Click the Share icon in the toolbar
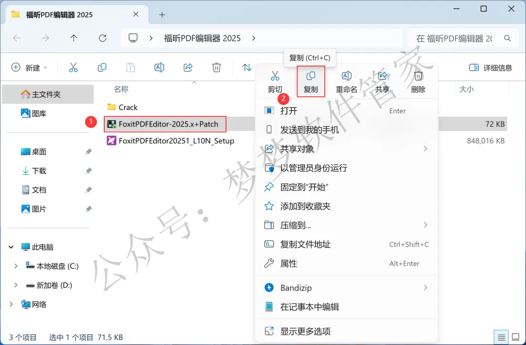 (188, 67)
